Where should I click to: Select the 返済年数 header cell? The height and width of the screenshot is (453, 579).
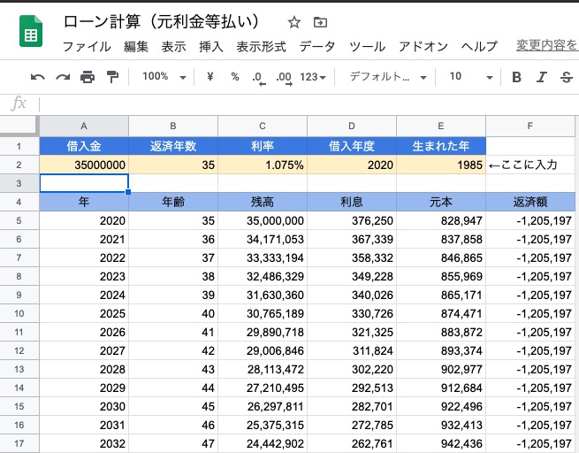click(173, 146)
